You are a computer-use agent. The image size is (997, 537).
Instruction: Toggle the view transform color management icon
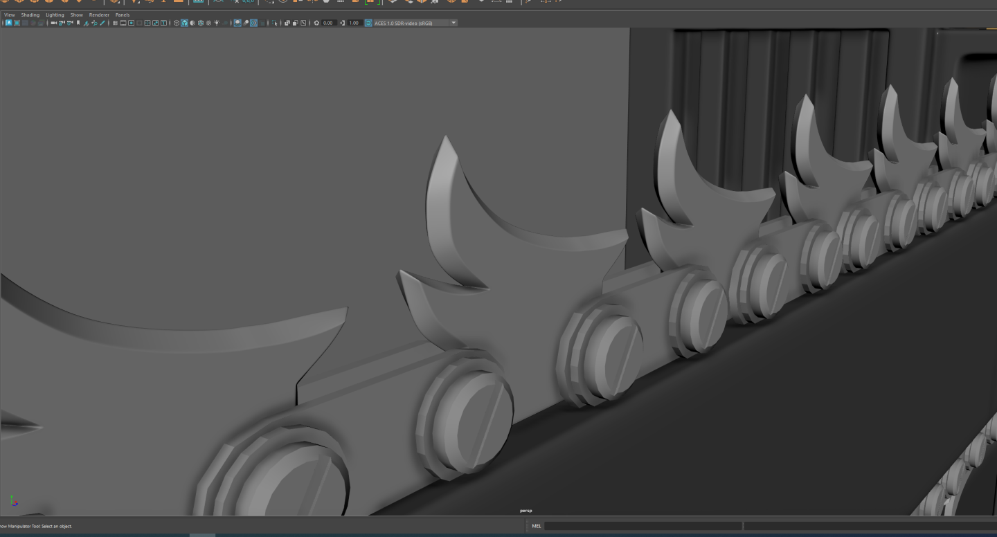pos(368,23)
